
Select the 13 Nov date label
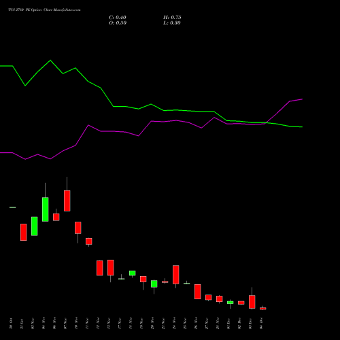pos(109,324)
